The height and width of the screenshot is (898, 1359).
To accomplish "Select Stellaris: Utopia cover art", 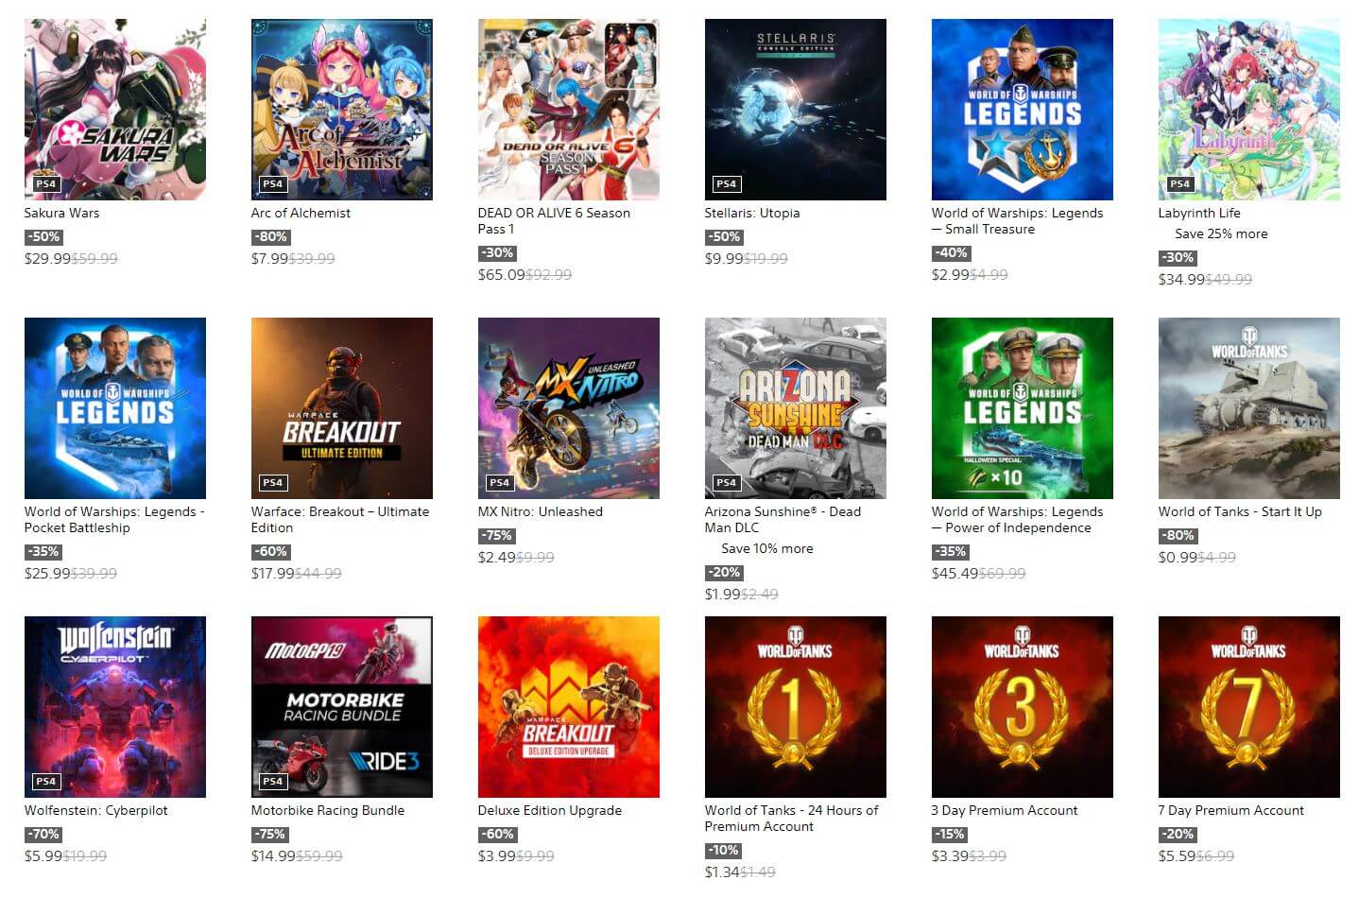I will (x=795, y=110).
